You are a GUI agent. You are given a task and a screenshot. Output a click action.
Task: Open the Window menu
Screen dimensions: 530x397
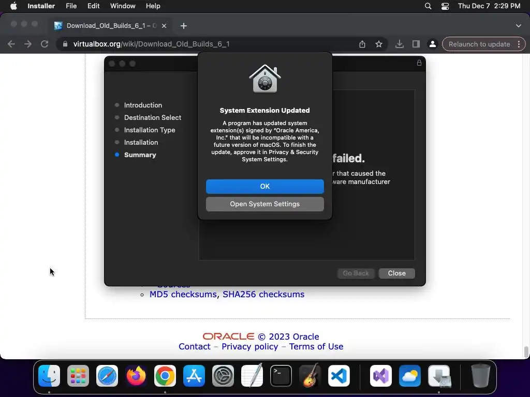coord(123,6)
